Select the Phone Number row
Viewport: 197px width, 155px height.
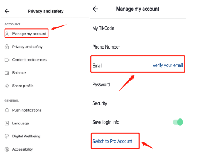(138, 47)
